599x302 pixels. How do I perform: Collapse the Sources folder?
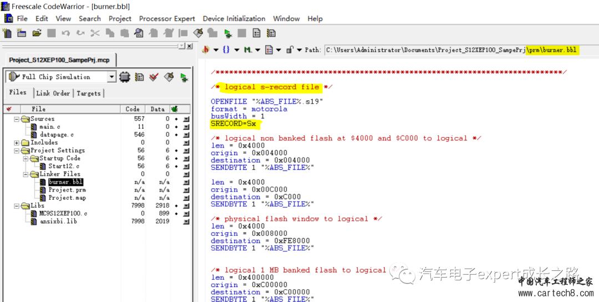[x=17, y=119]
